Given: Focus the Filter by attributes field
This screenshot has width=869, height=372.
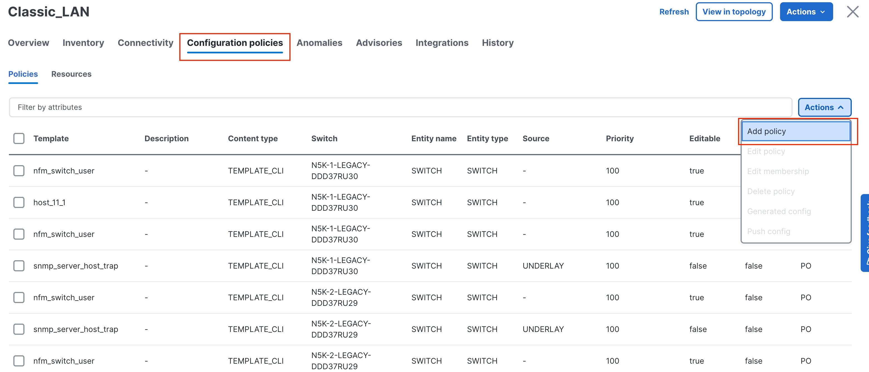Looking at the screenshot, I should pos(400,107).
